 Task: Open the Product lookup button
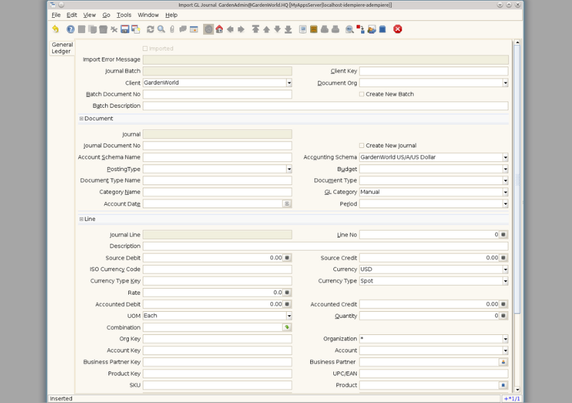(503, 385)
